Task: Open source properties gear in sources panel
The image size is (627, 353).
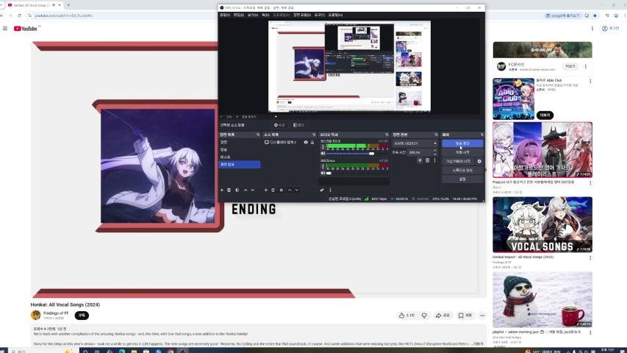Action: coord(281,190)
